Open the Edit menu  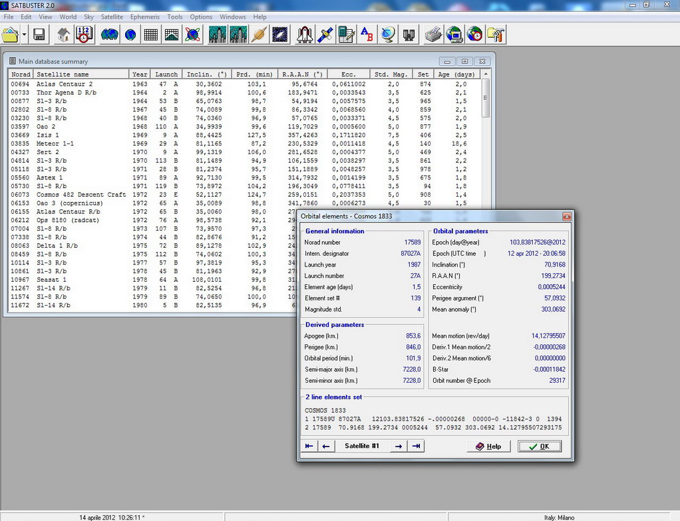point(26,17)
